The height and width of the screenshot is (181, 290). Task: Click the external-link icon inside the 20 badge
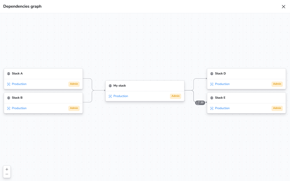[x=198, y=102]
